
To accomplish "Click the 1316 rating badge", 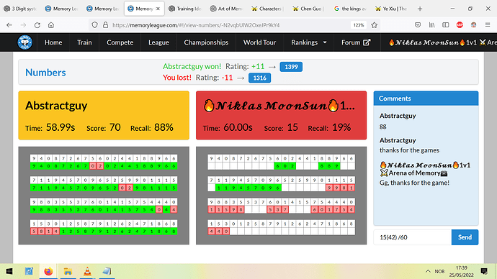I will tap(259, 78).
